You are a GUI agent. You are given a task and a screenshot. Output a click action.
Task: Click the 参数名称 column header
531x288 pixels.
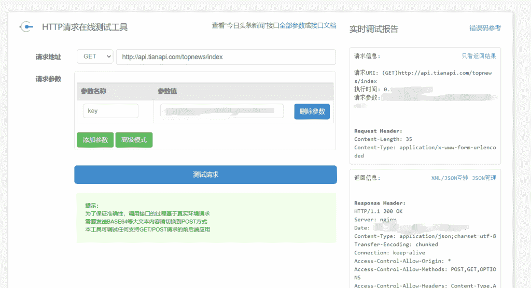(93, 91)
